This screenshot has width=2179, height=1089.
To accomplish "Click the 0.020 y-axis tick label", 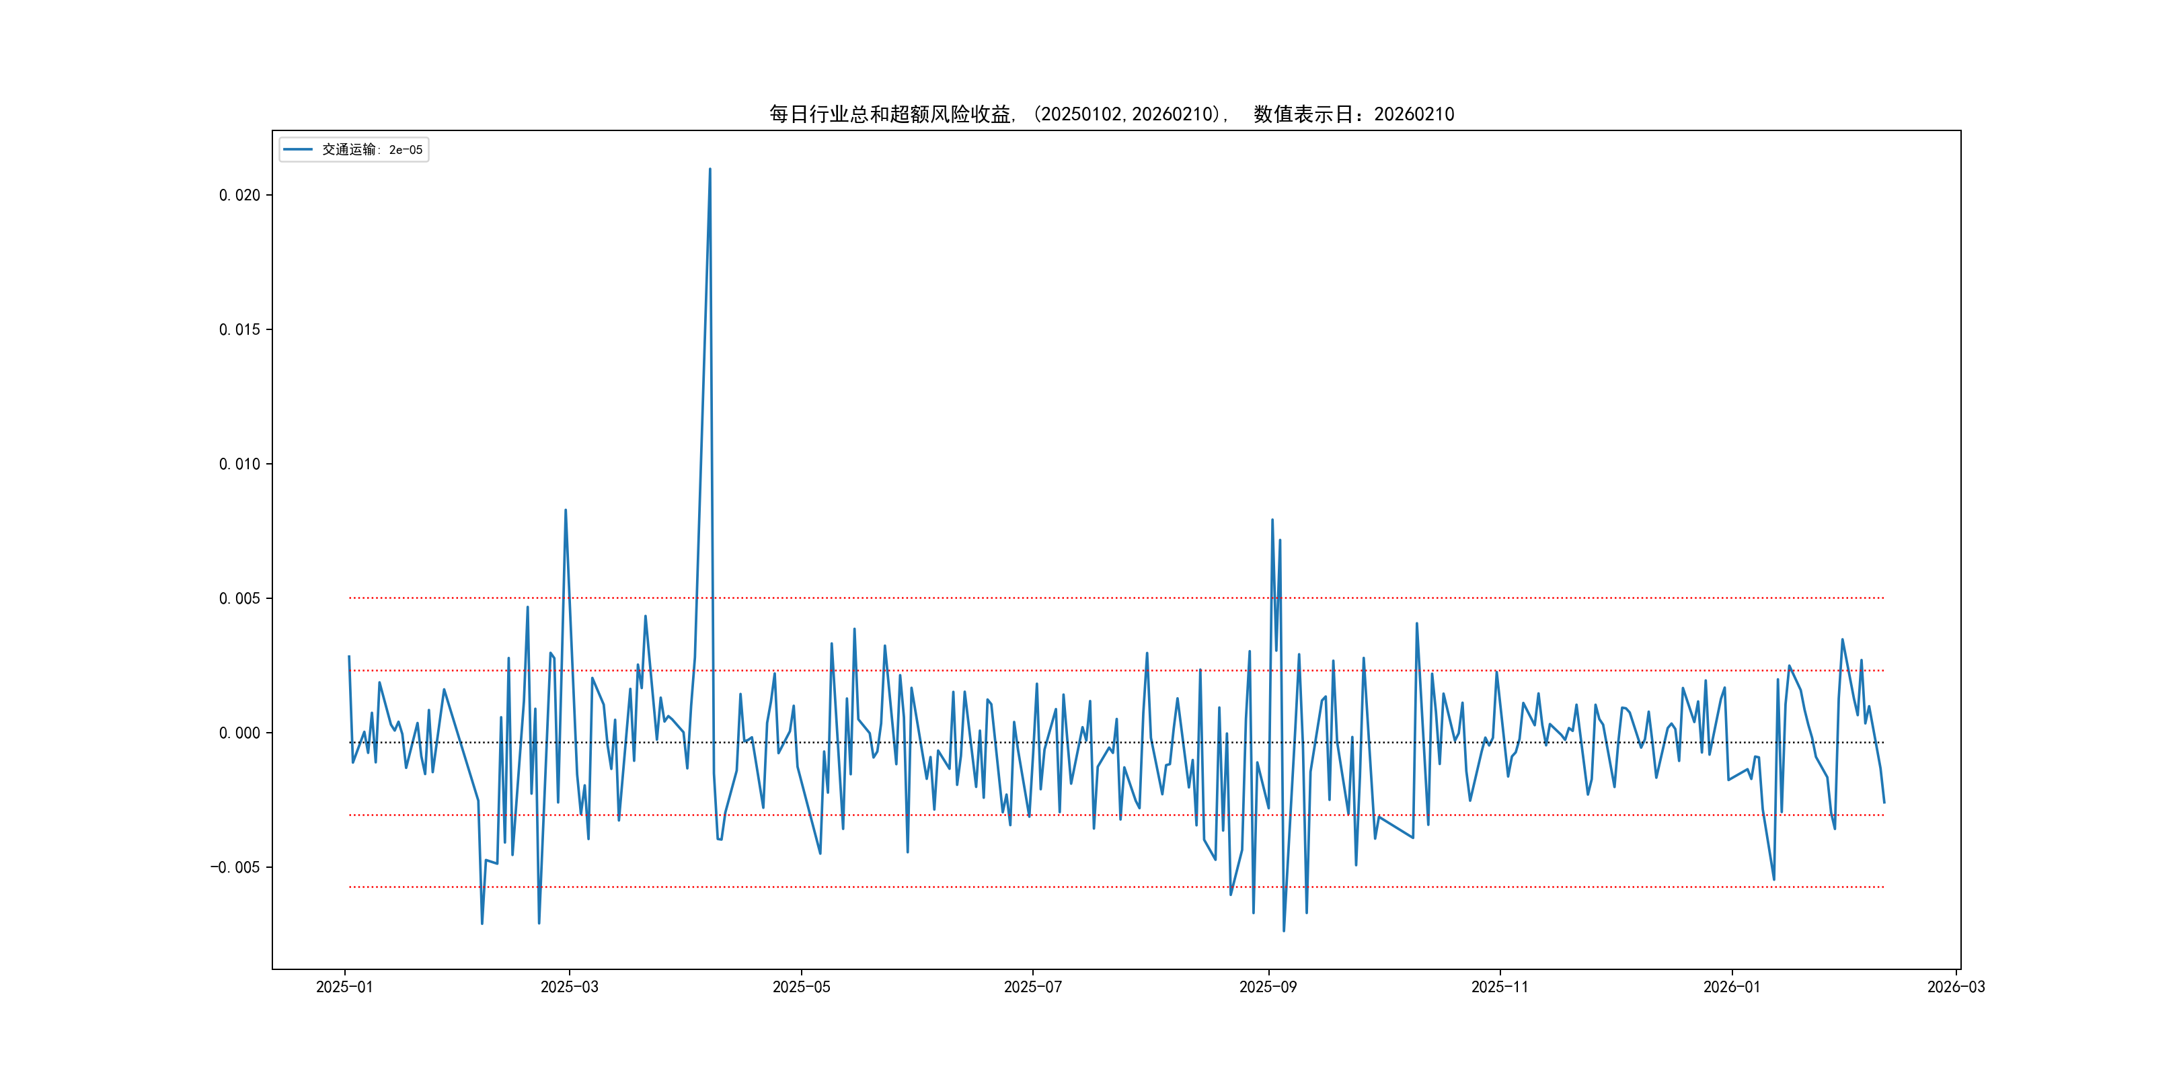I will point(239,196).
